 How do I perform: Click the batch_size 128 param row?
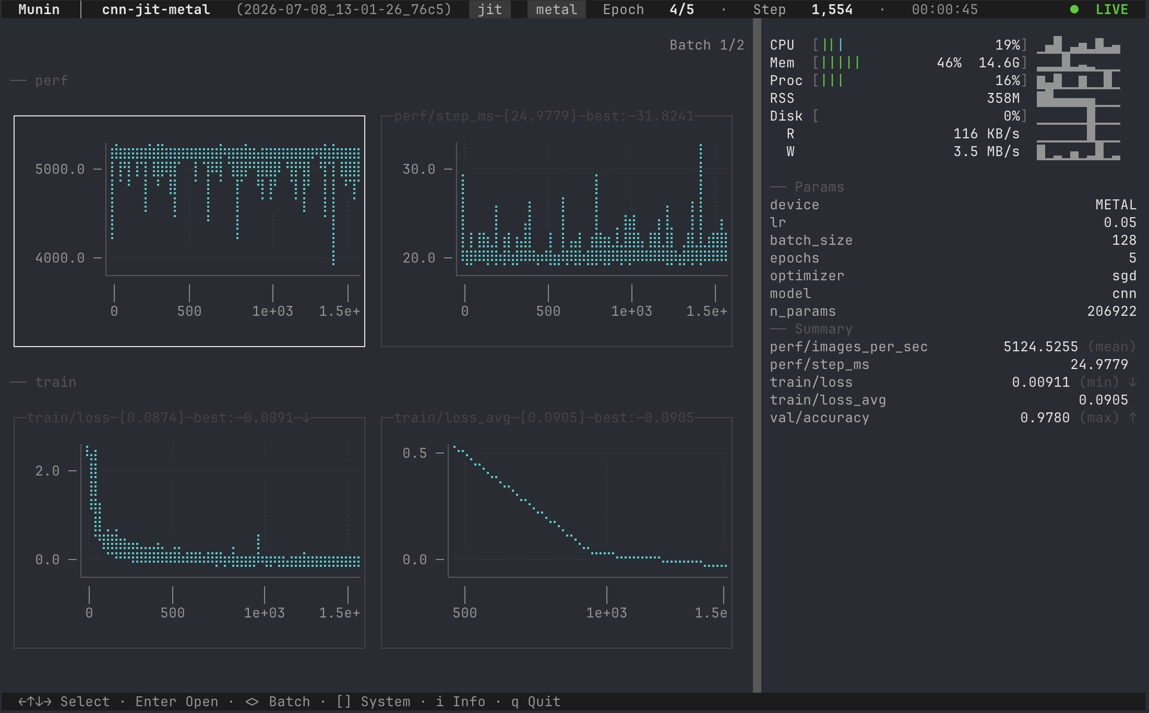953,240
